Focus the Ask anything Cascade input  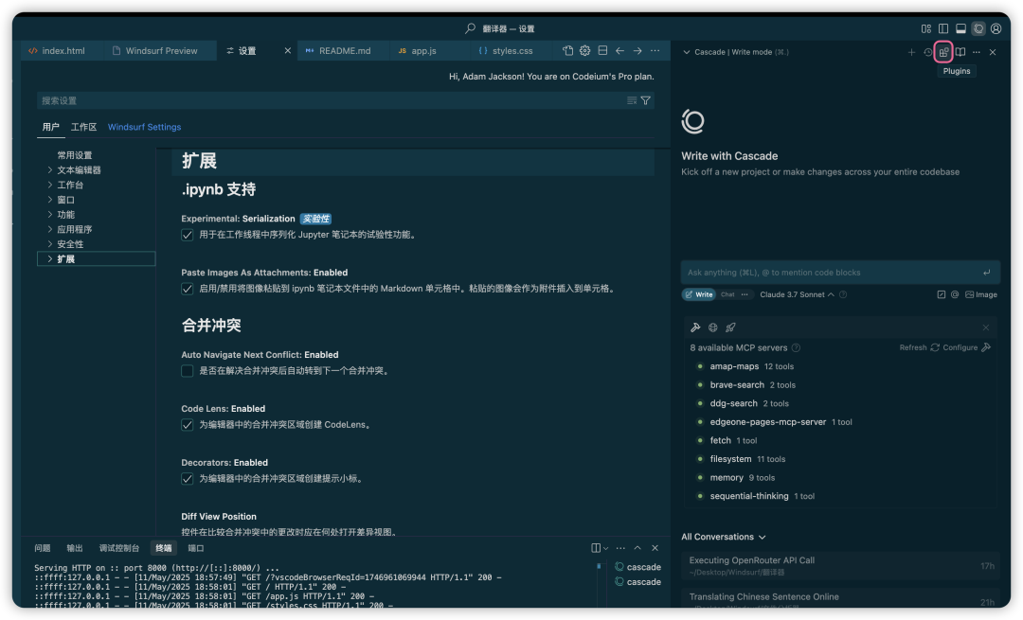(840, 273)
